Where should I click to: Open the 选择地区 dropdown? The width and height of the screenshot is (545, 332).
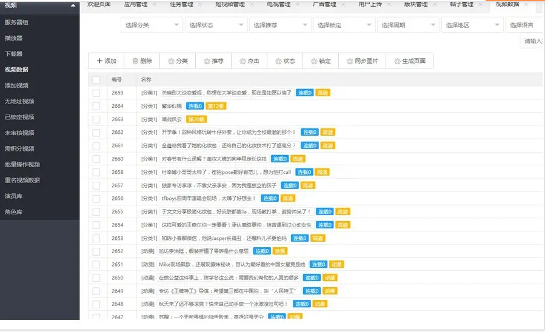(472, 25)
